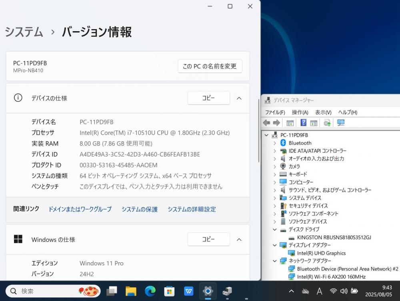Click the Properties panel icon next to Help icon
400x301 pixels.
[314, 123]
